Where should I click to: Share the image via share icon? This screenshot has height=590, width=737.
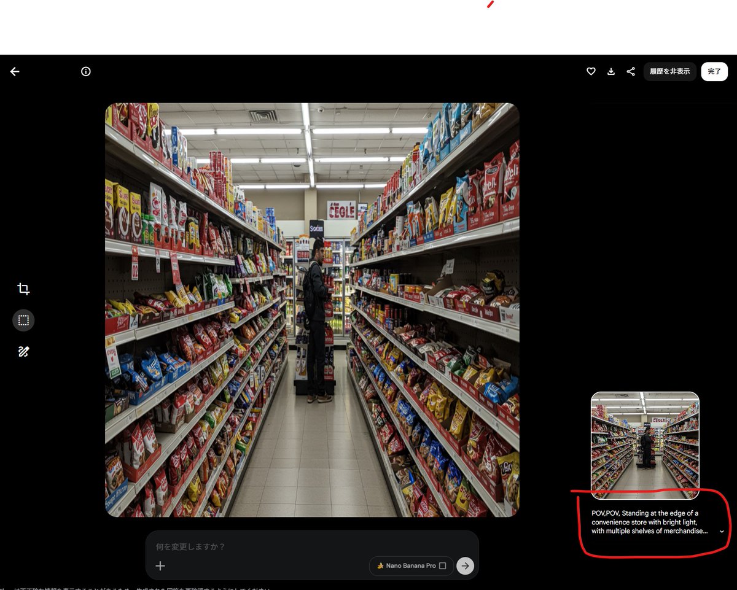click(x=631, y=72)
